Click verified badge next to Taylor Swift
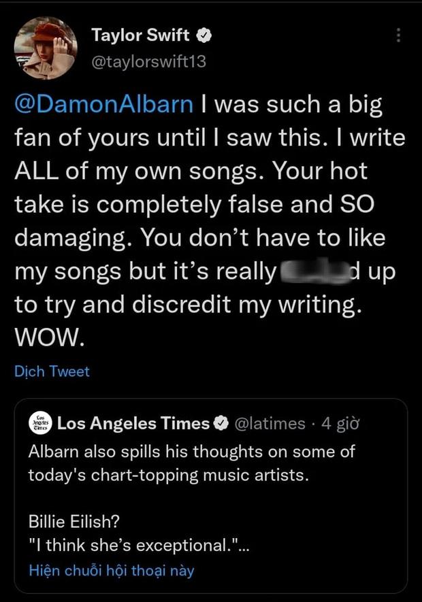This screenshot has width=422, height=602. (201, 35)
